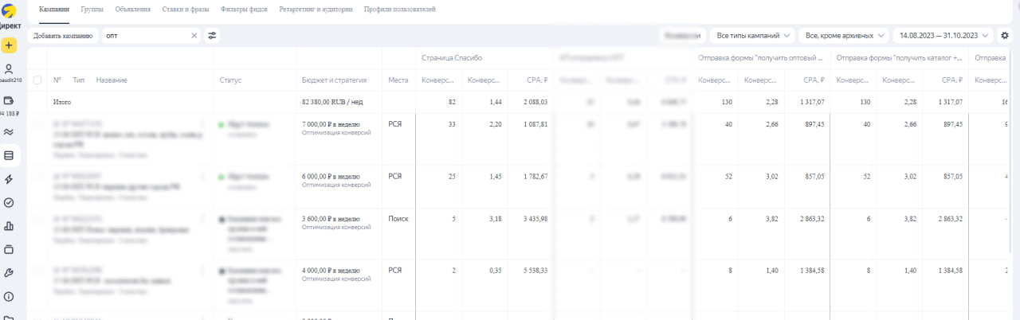Clear the search field with the X icon
Viewport: 1020px width, 320px height.
tap(194, 35)
